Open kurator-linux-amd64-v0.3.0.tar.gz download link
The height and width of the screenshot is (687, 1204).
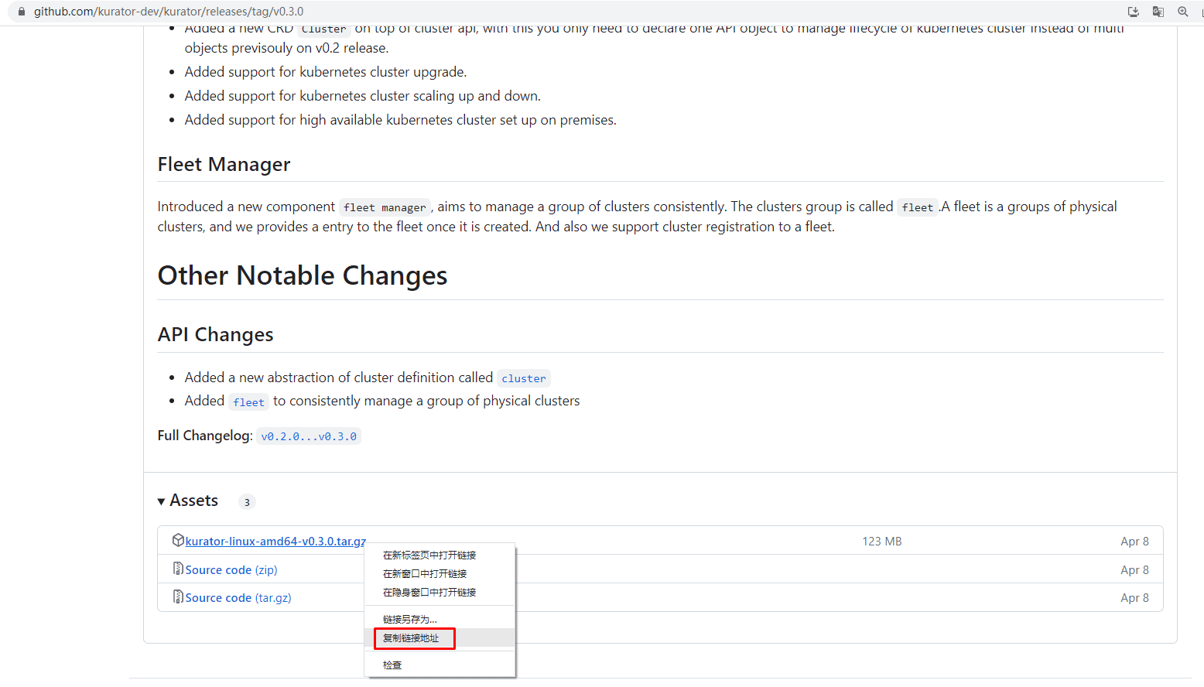click(275, 542)
